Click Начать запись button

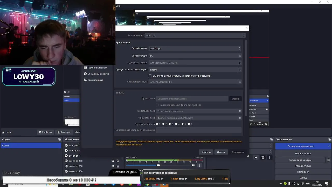point(303,153)
